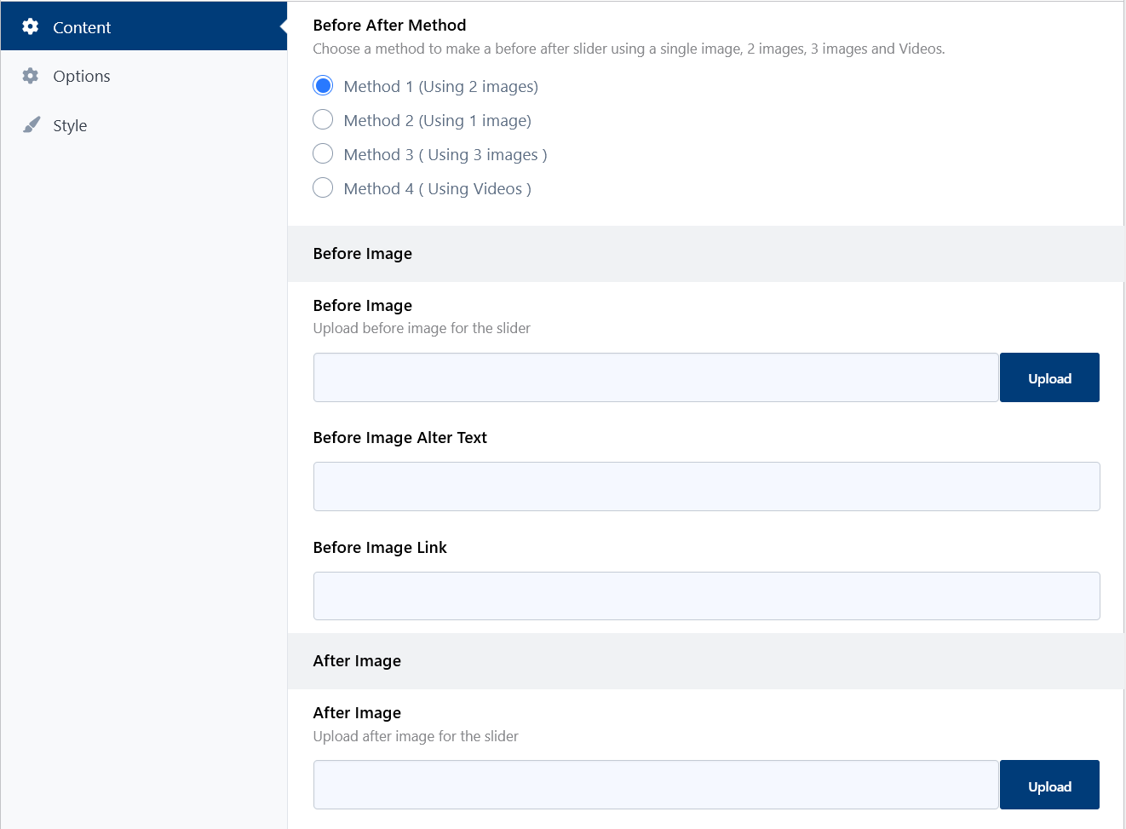
Task: Select Method 1 (Using 2 images) radio button
Action: point(323,86)
